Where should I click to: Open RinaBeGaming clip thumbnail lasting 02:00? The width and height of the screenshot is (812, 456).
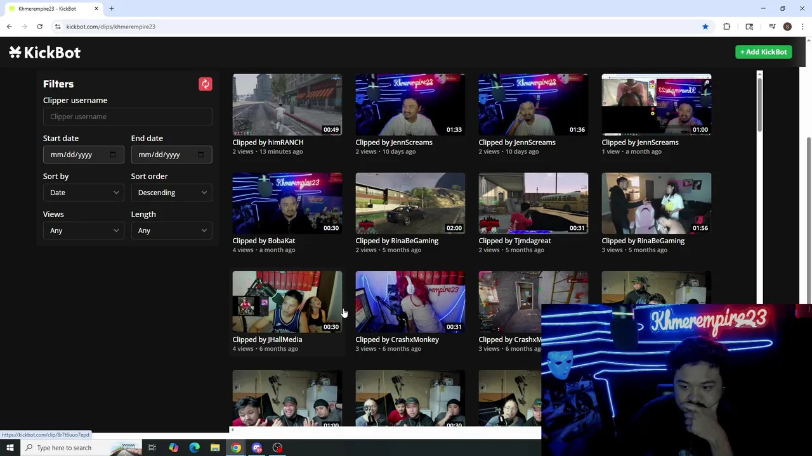[x=410, y=203]
